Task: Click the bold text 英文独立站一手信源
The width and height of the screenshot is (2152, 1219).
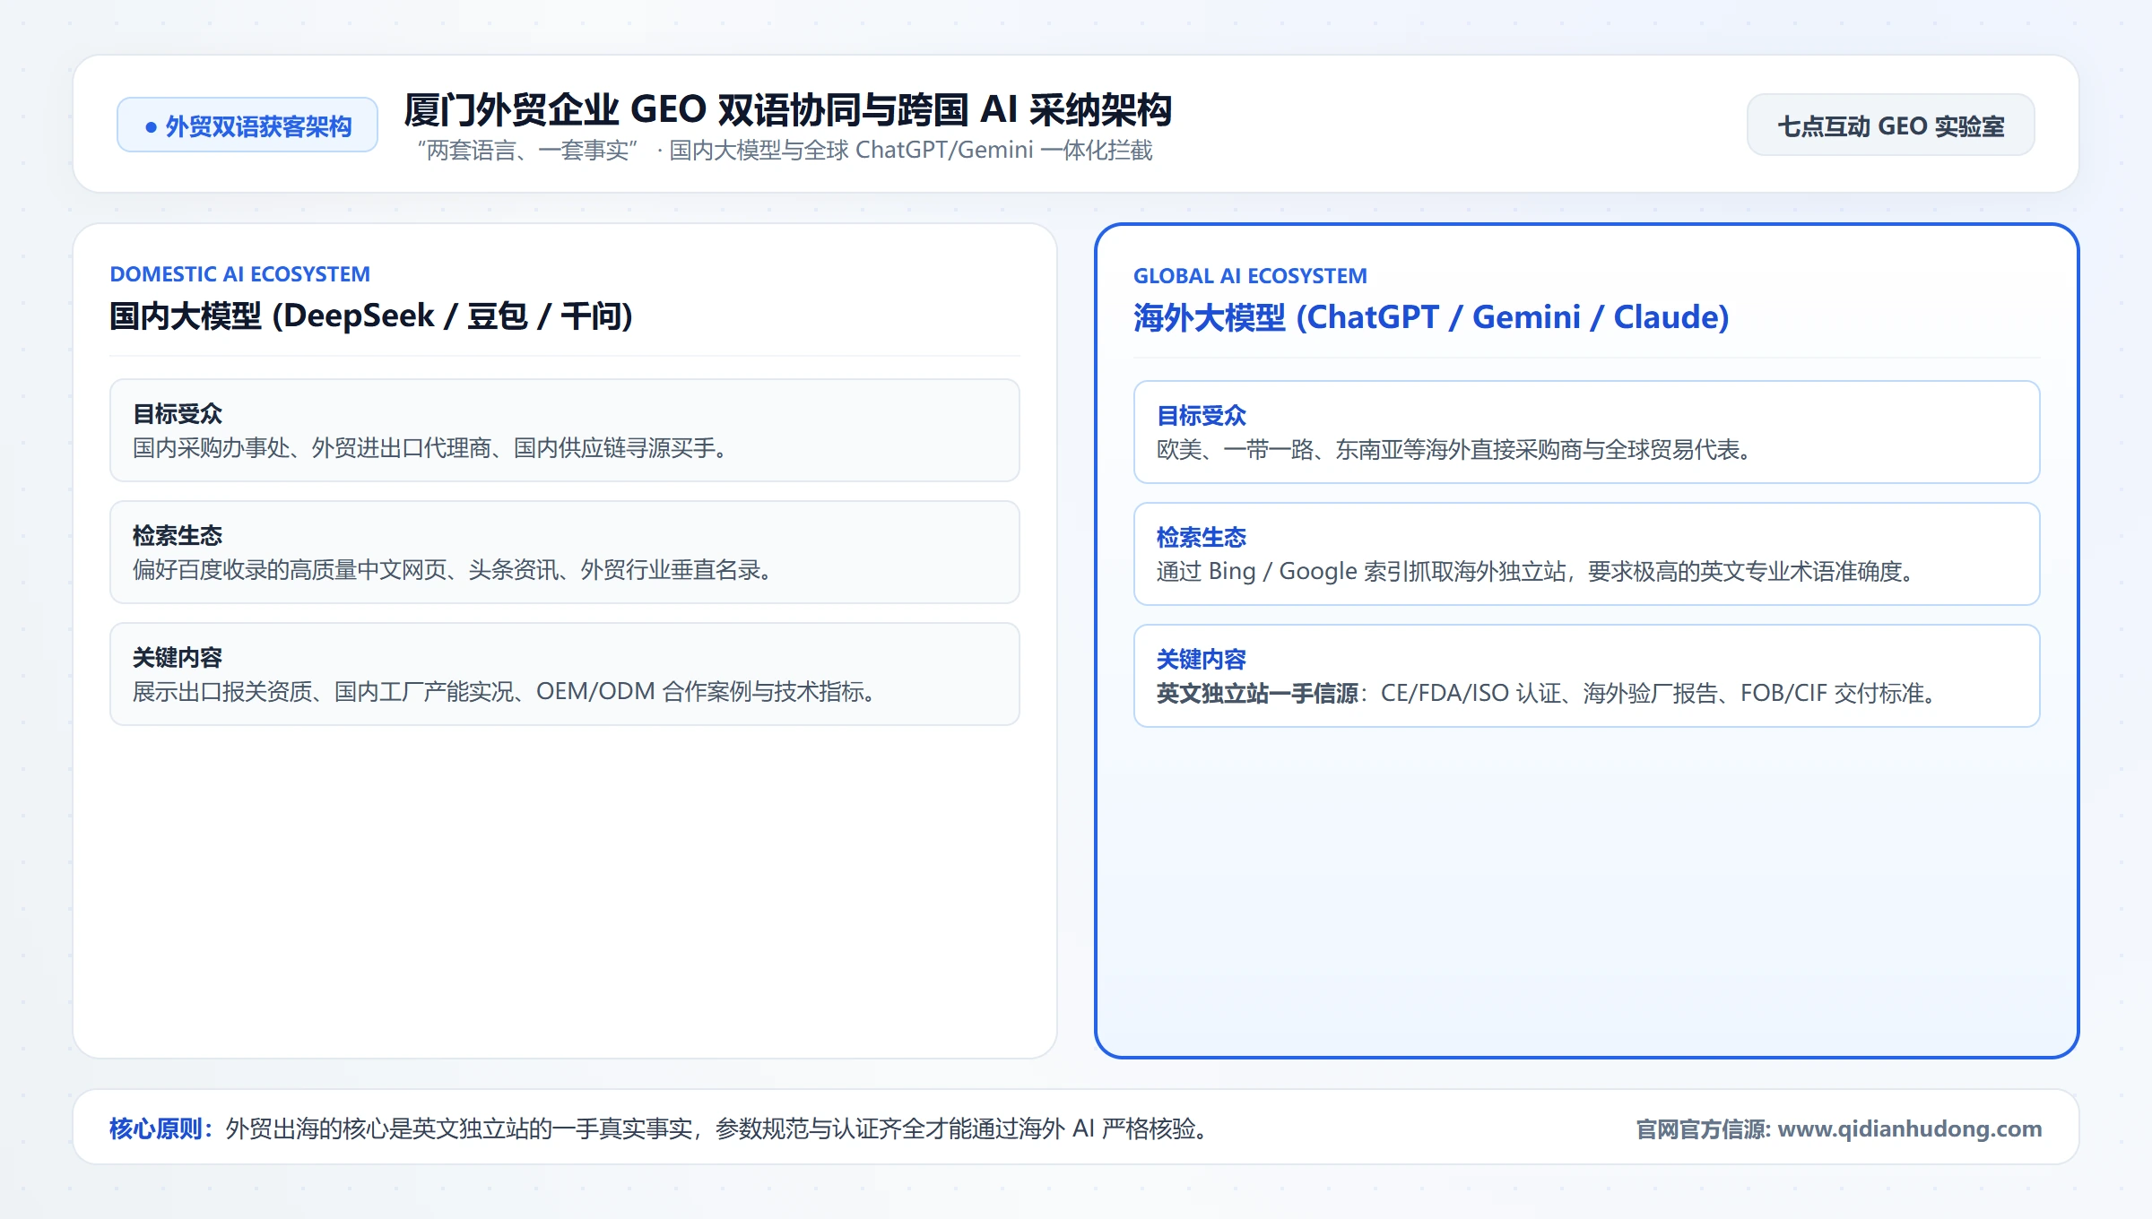Action: point(1257,694)
